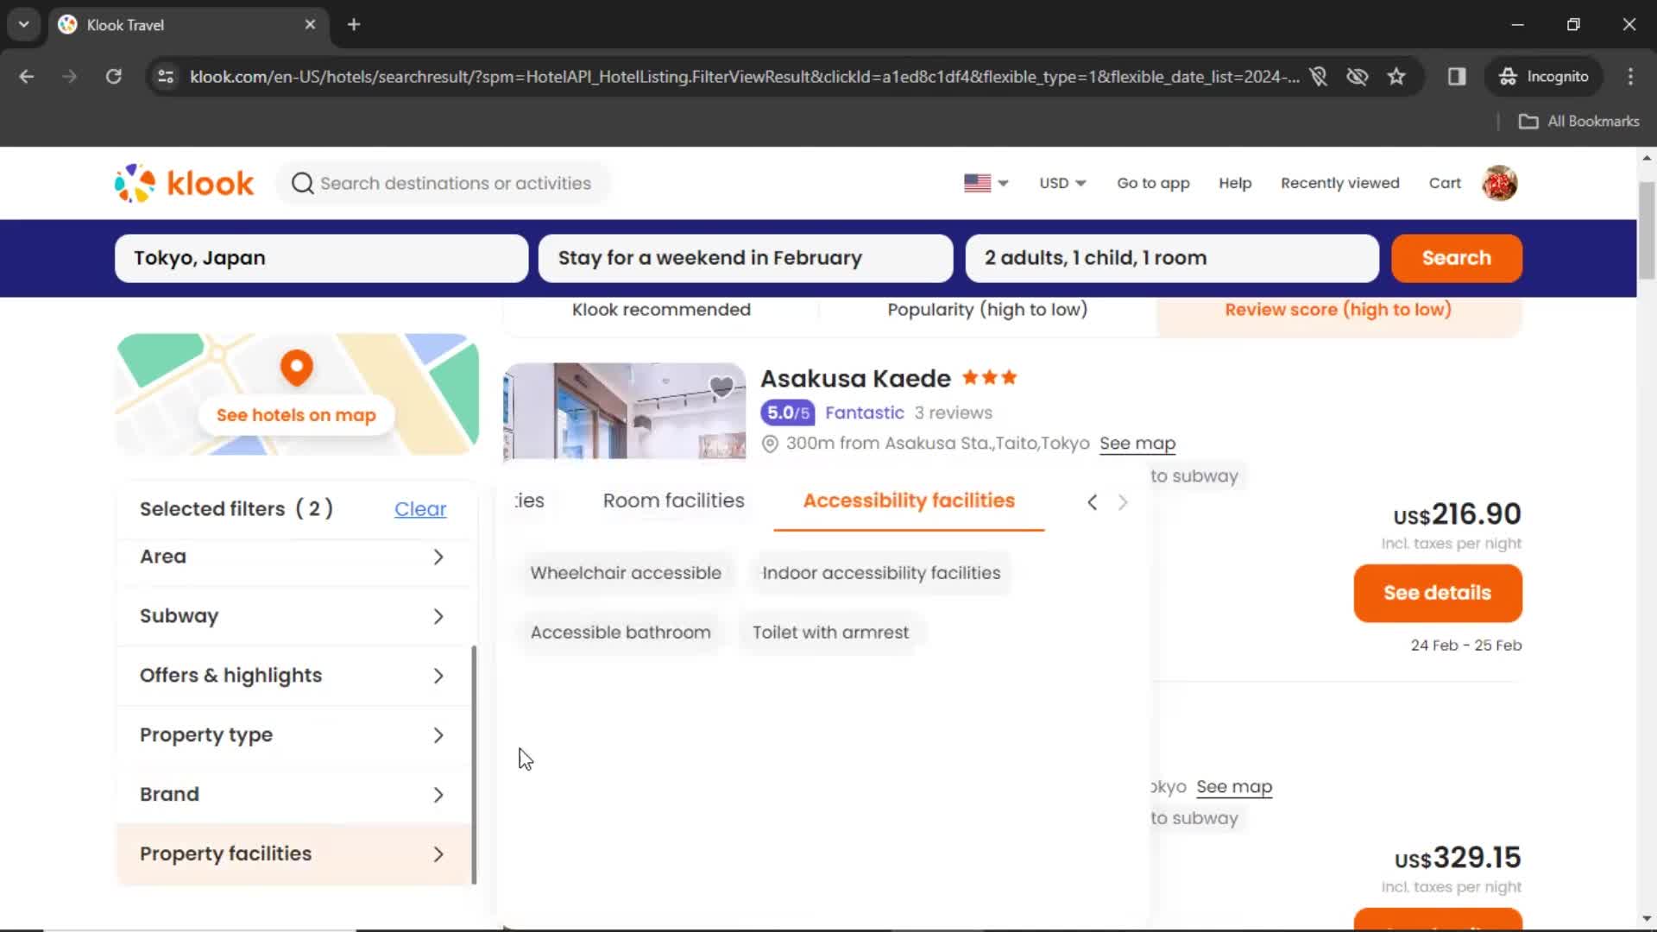
Task: Bookmark this page with star icon
Action: click(1396, 77)
